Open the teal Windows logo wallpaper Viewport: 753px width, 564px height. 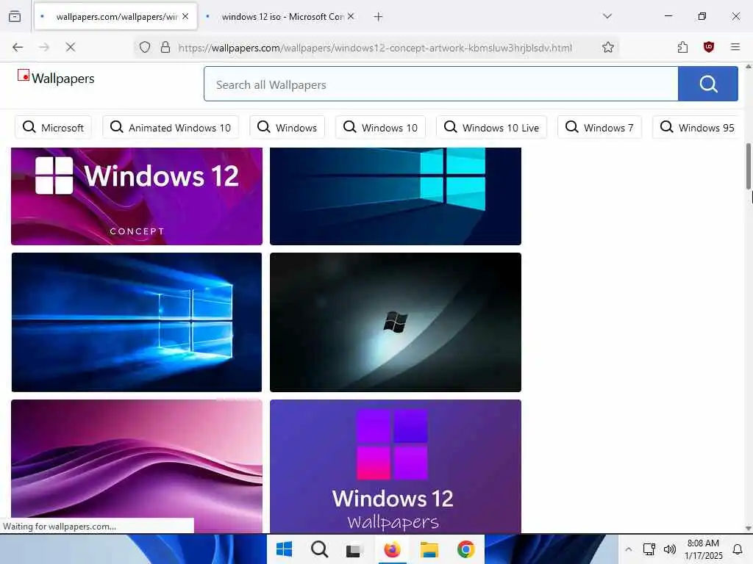tap(395, 196)
